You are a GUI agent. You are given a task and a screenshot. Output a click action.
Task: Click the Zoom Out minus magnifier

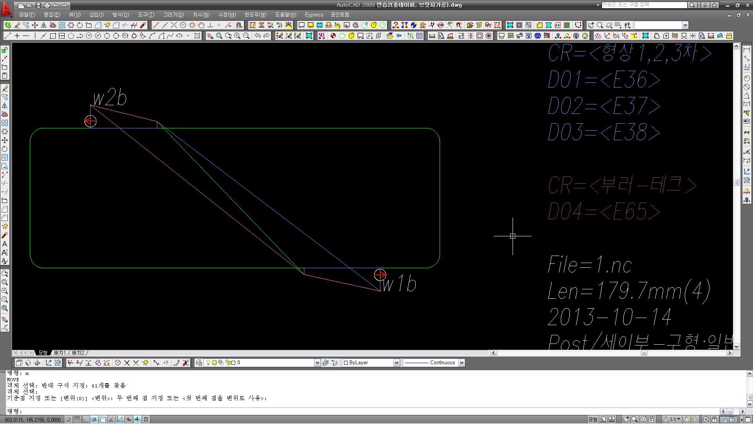246,36
